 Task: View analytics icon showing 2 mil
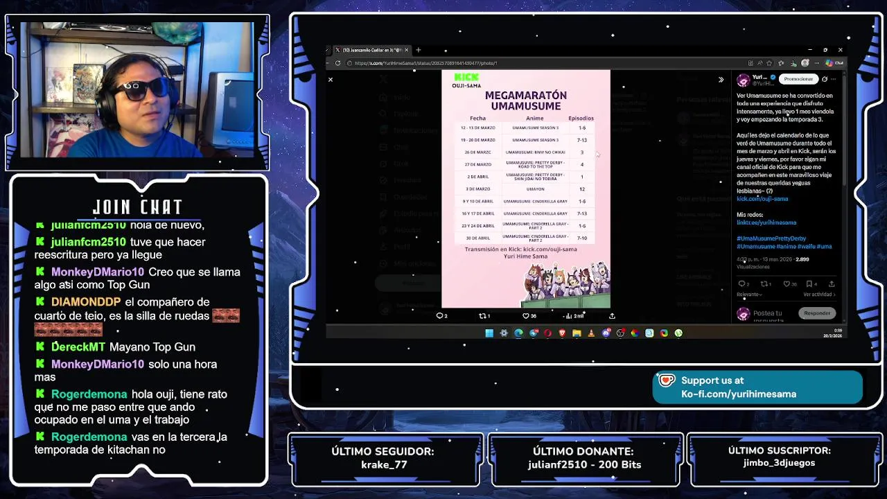(x=574, y=316)
